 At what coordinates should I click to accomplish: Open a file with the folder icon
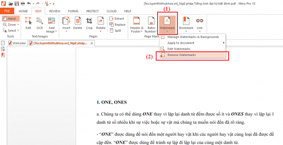pyautogui.click(x=11, y=3)
